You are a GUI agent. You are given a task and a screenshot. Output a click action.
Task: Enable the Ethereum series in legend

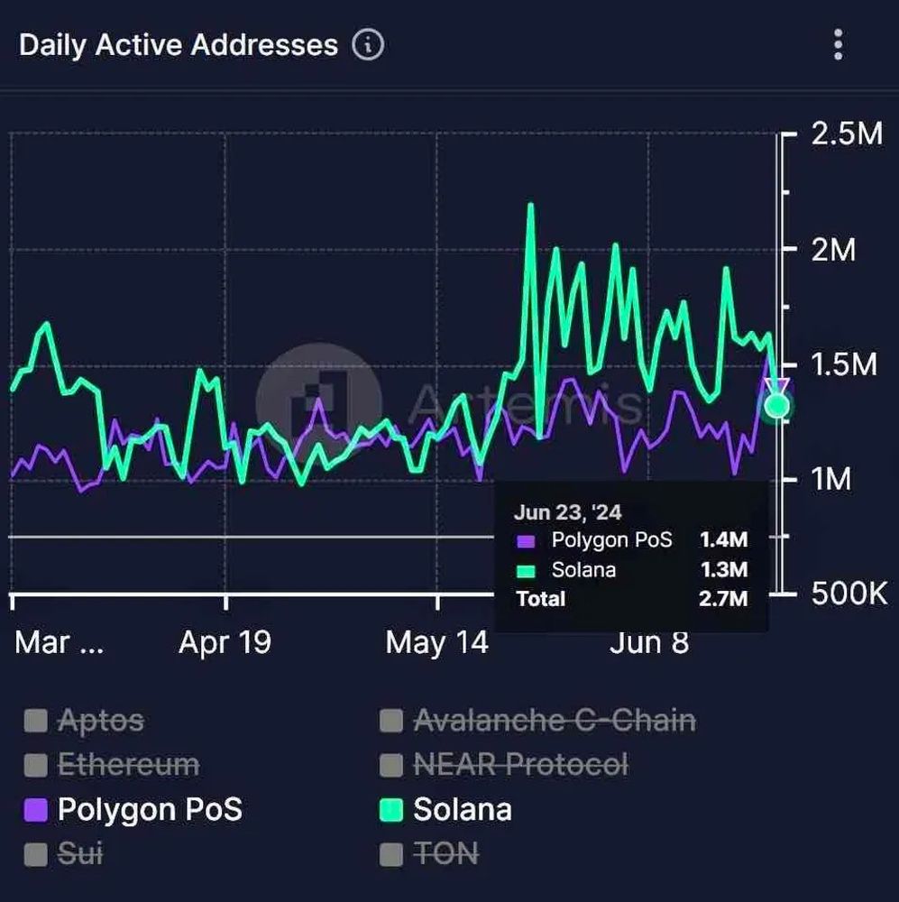pyautogui.click(x=112, y=765)
